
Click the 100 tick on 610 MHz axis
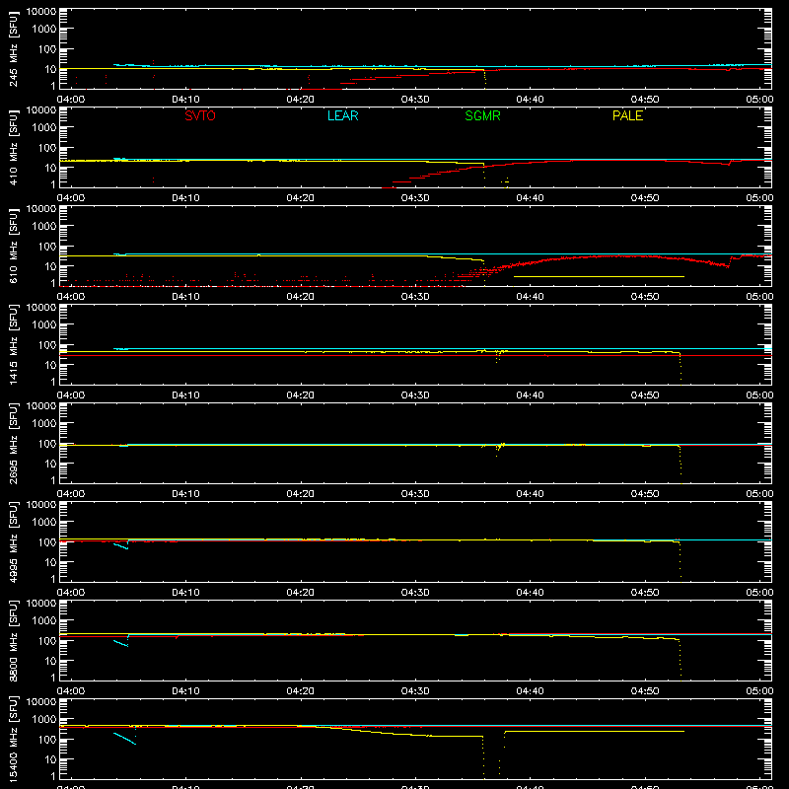coord(47,247)
